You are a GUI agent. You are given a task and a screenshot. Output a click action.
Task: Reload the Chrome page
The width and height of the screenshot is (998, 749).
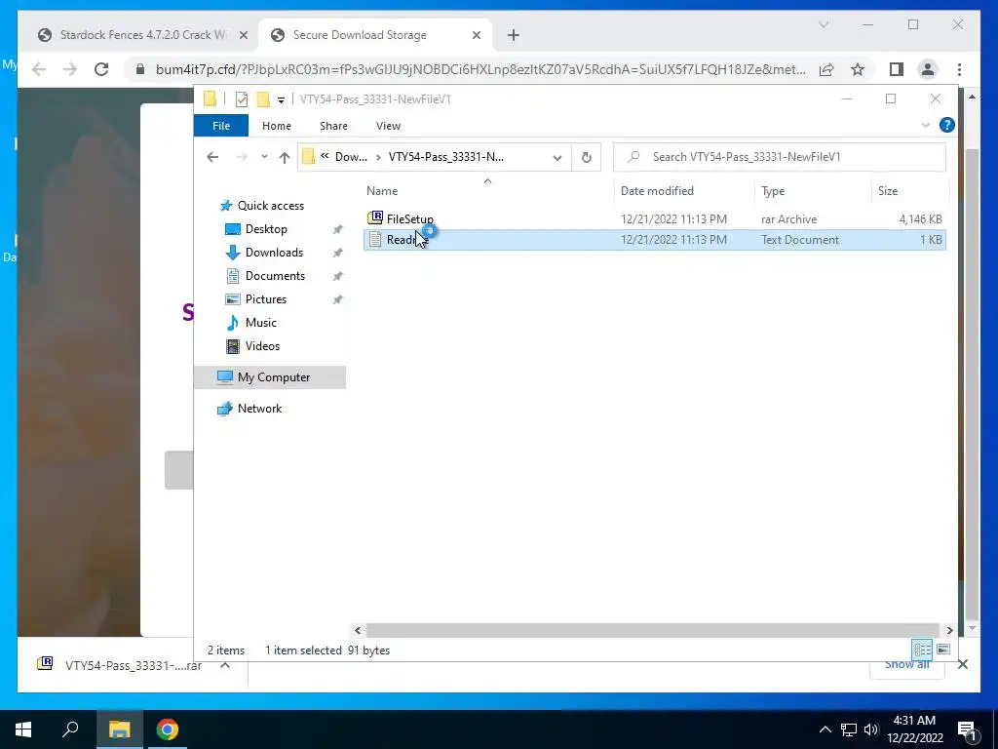[x=101, y=69]
